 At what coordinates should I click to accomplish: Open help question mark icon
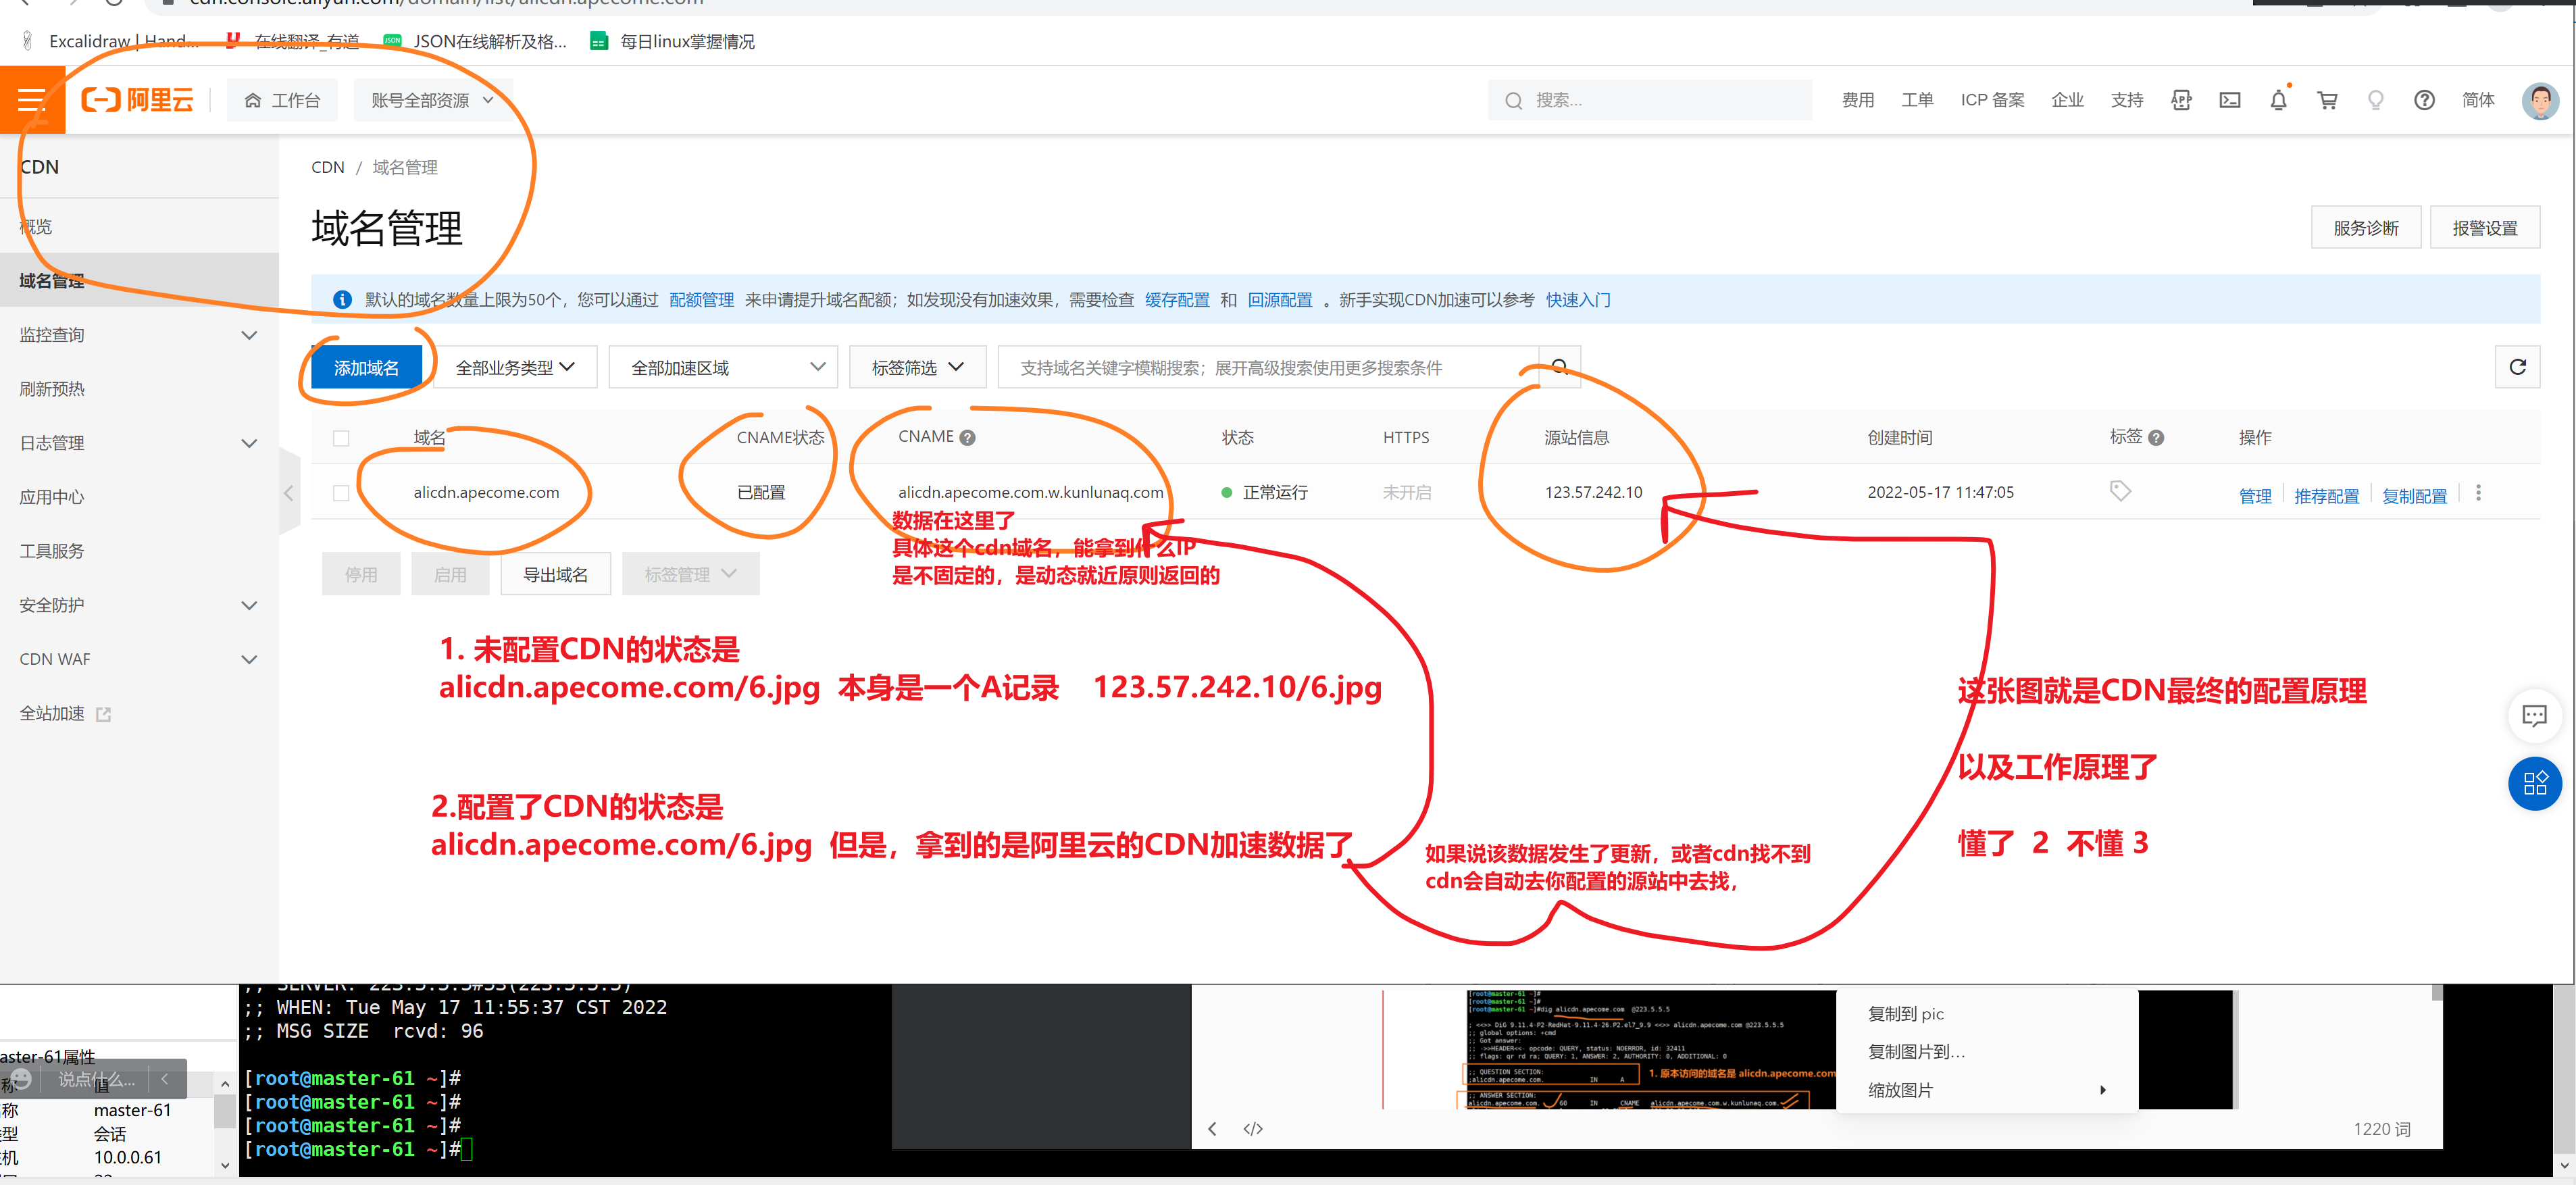2424,100
